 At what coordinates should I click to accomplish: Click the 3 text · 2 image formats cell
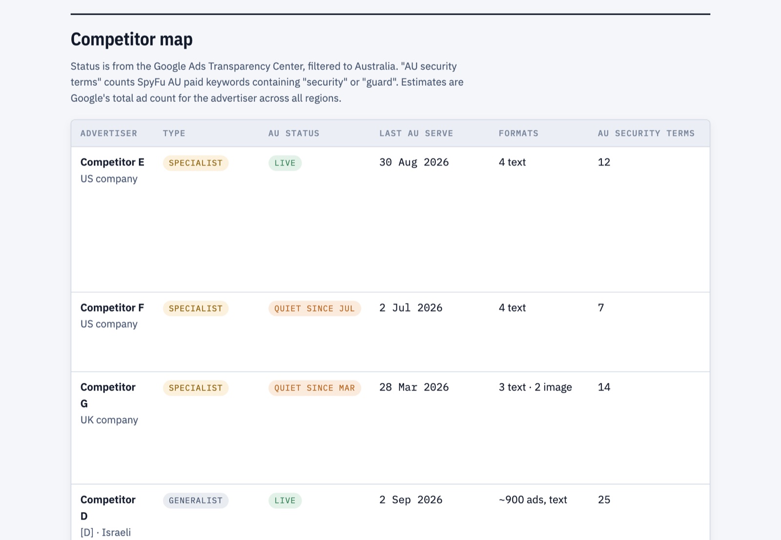point(535,387)
